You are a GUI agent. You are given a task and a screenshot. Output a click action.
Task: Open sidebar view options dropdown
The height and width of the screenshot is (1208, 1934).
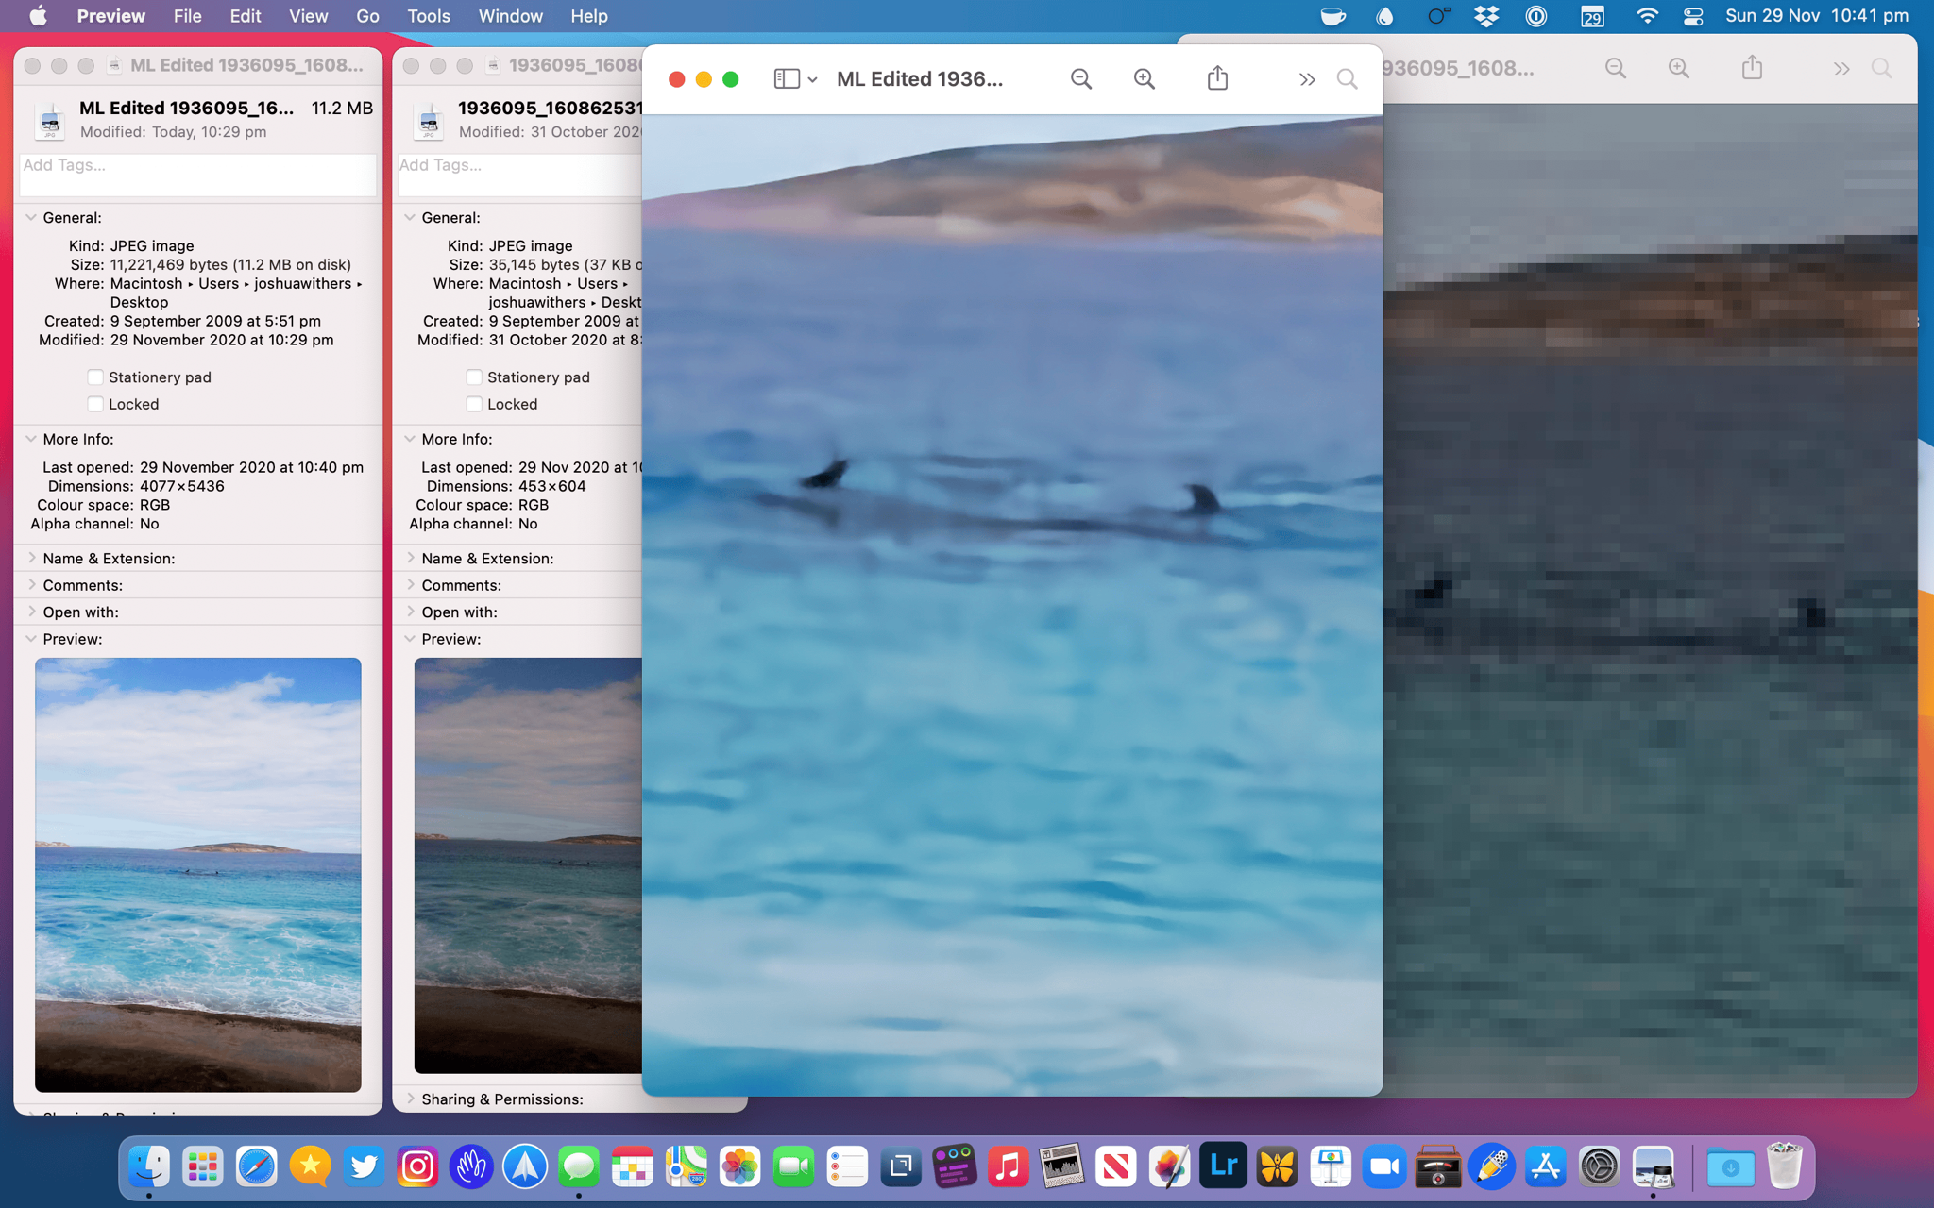pos(812,79)
